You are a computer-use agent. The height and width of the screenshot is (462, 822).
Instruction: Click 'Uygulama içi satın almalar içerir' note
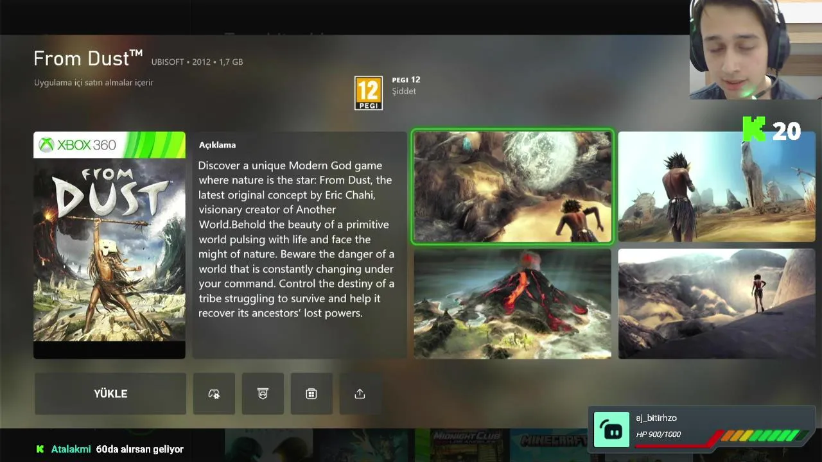(x=94, y=83)
